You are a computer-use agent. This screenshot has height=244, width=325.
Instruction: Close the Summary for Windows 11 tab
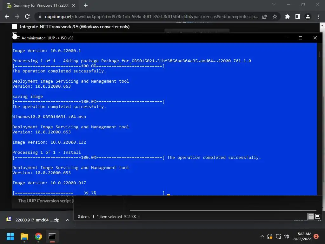(x=74, y=5)
